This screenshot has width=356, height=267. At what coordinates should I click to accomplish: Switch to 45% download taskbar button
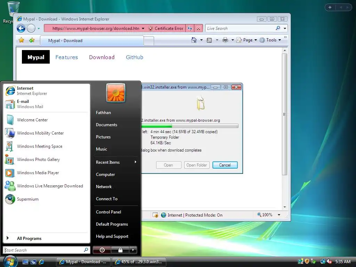click(x=139, y=262)
